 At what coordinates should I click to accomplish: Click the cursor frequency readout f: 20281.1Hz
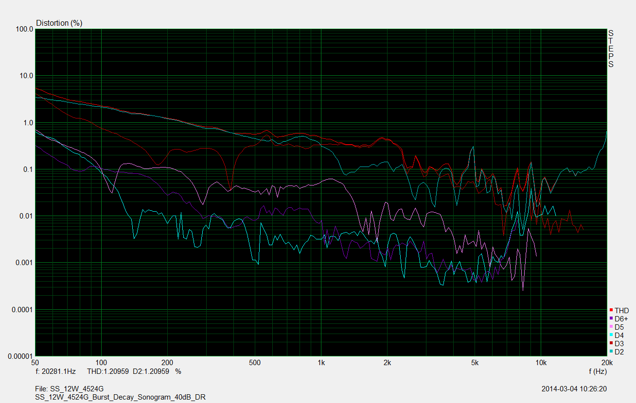(x=56, y=371)
